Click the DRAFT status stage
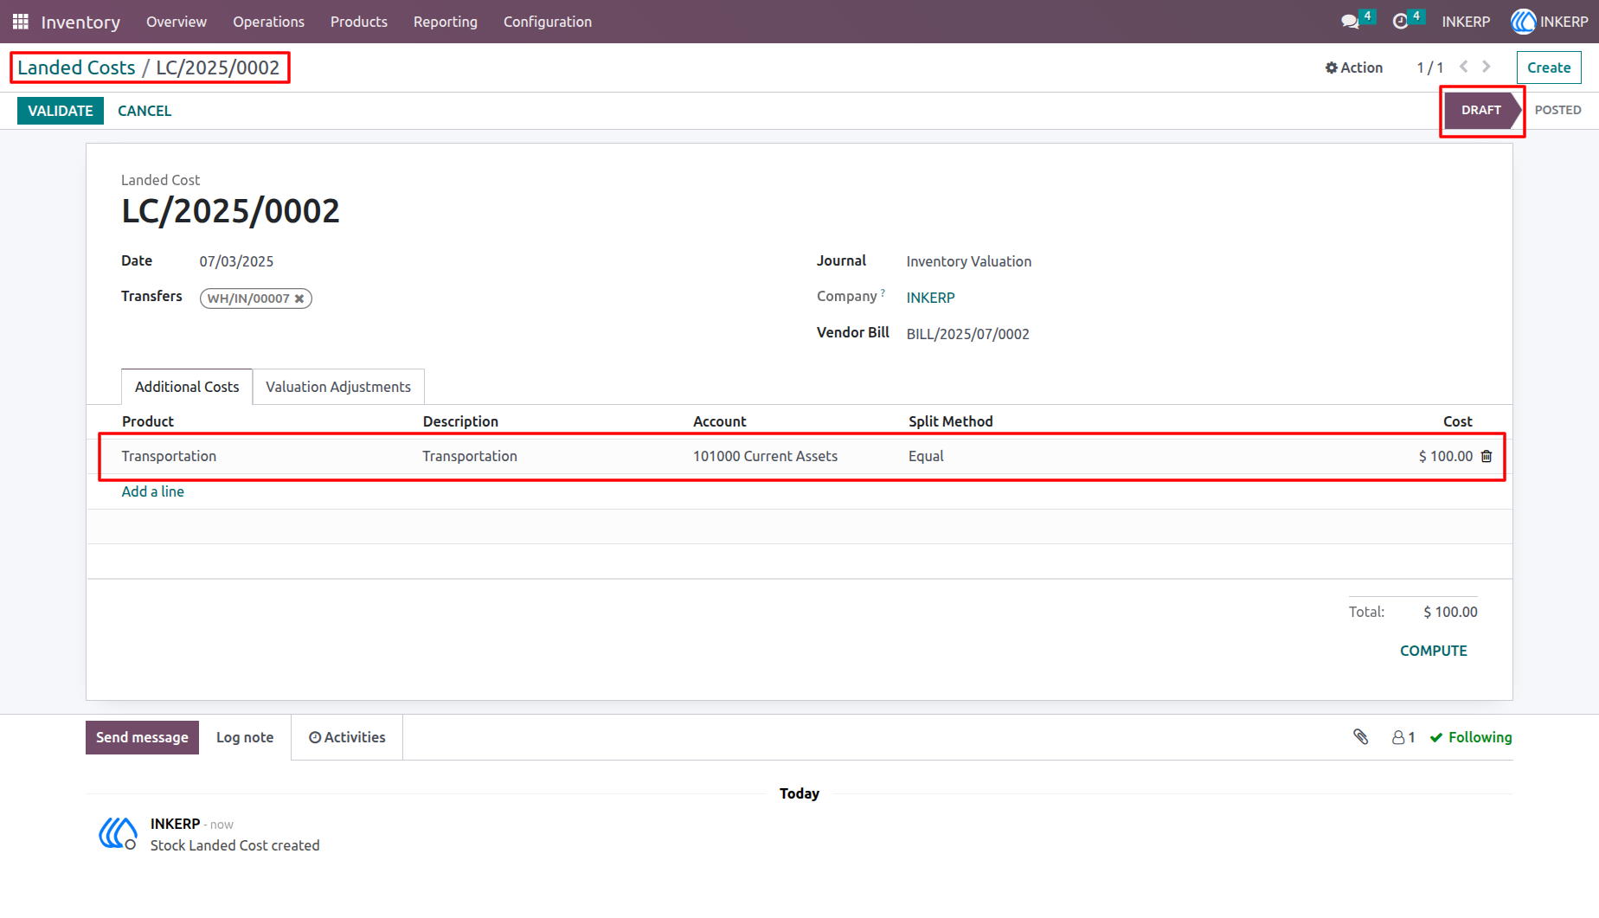Screen dimensions: 1599x918 (1481, 110)
